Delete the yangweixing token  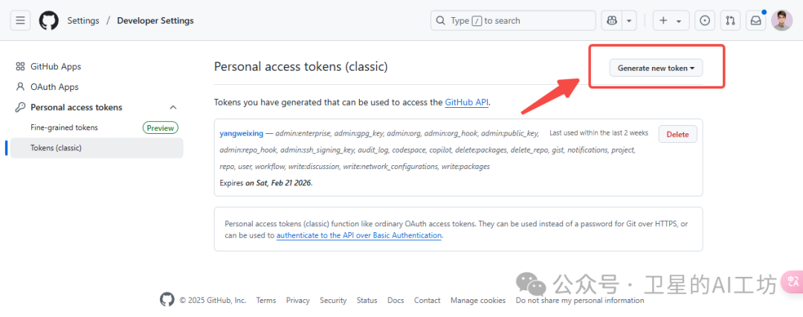(677, 135)
